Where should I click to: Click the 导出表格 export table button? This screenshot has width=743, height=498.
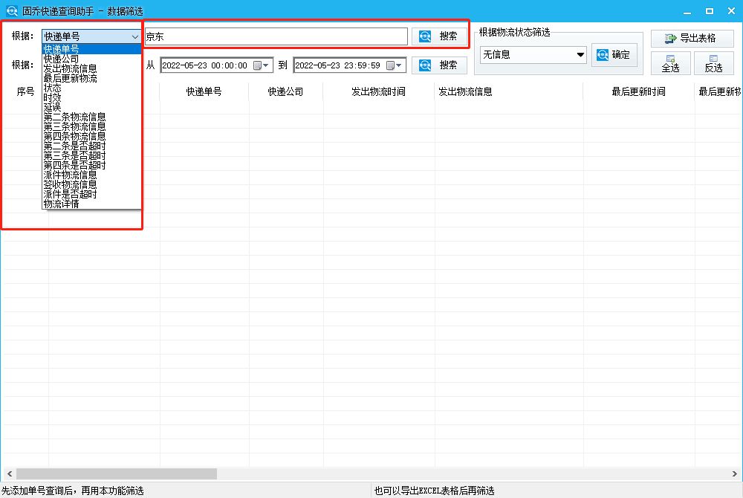point(692,39)
